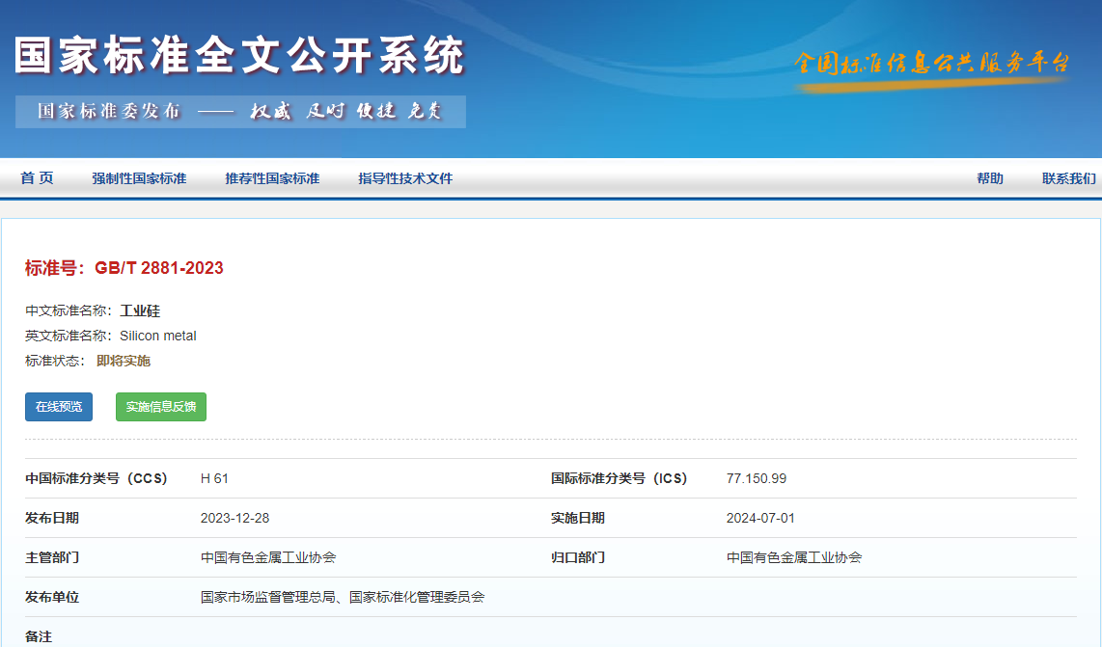This screenshot has height=647, width=1102.
Task: Go to 强制性国家标准 section
Action: tap(139, 178)
